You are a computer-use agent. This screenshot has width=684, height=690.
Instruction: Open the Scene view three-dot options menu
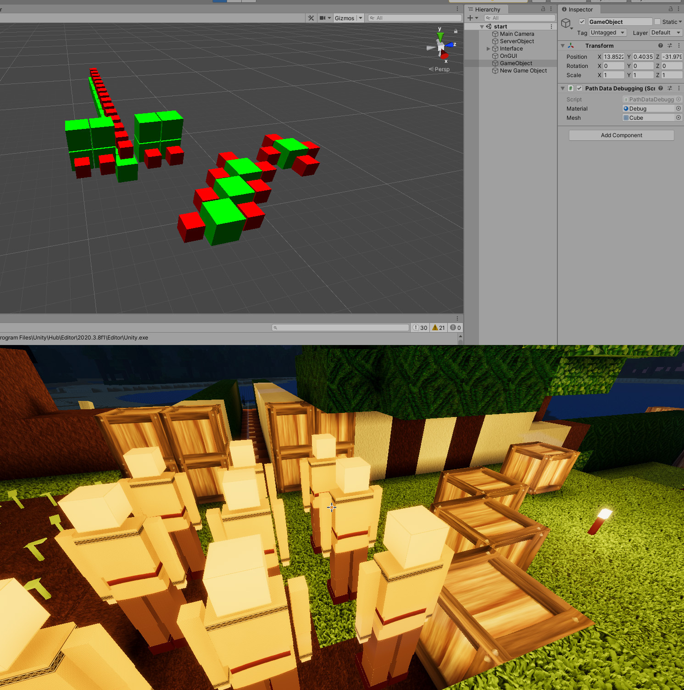(x=457, y=9)
